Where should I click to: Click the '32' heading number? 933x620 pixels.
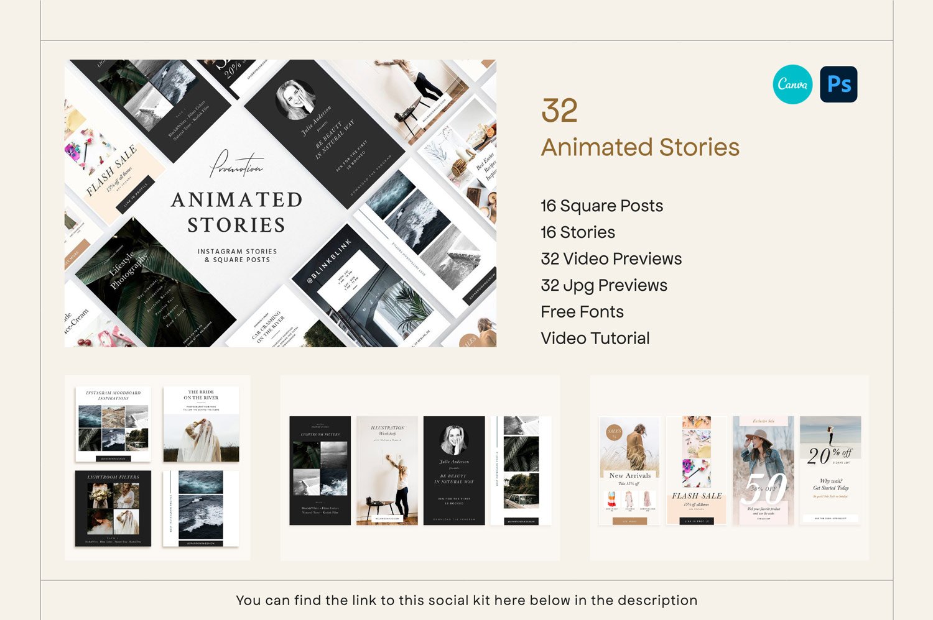[559, 111]
